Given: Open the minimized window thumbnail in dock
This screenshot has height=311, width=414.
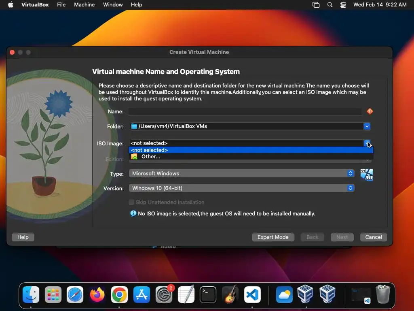Looking at the screenshot, I should click(x=361, y=295).
